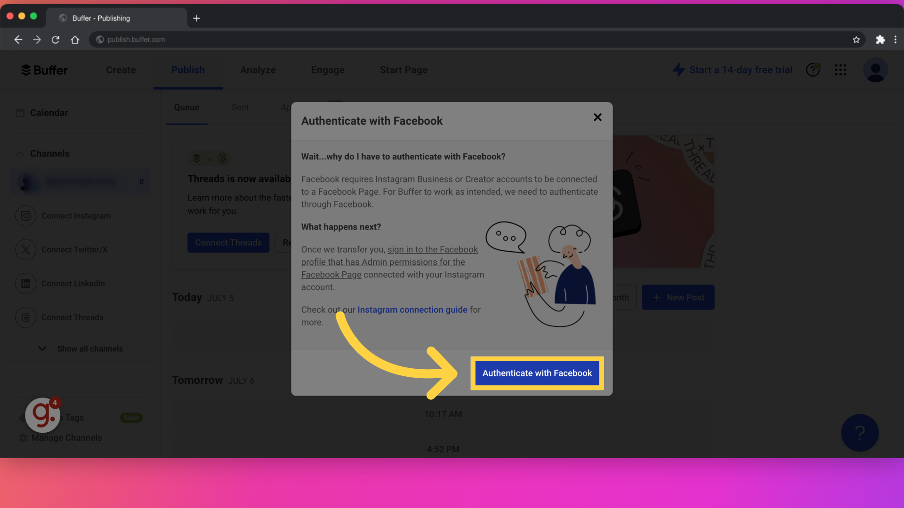Open the Instagram connection guide link
The width and height of the screenshot is (904, 508).
(x=412, y=310)
